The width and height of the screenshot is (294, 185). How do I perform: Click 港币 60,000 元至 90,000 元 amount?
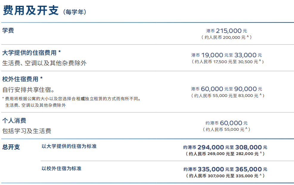pyautogui.click(x=226, y=89)
